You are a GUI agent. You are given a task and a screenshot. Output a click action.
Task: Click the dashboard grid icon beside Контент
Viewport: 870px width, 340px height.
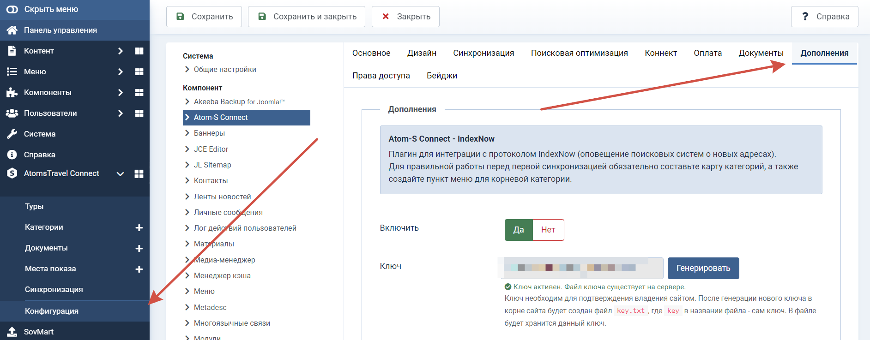(x=139, y=51)
